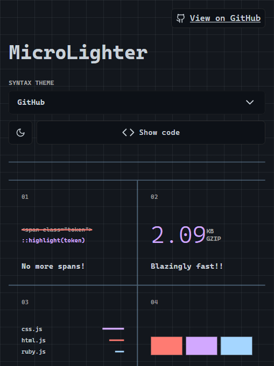Open the Syntax Theme GitHub dropdown
274x366 pixels.
137,102
